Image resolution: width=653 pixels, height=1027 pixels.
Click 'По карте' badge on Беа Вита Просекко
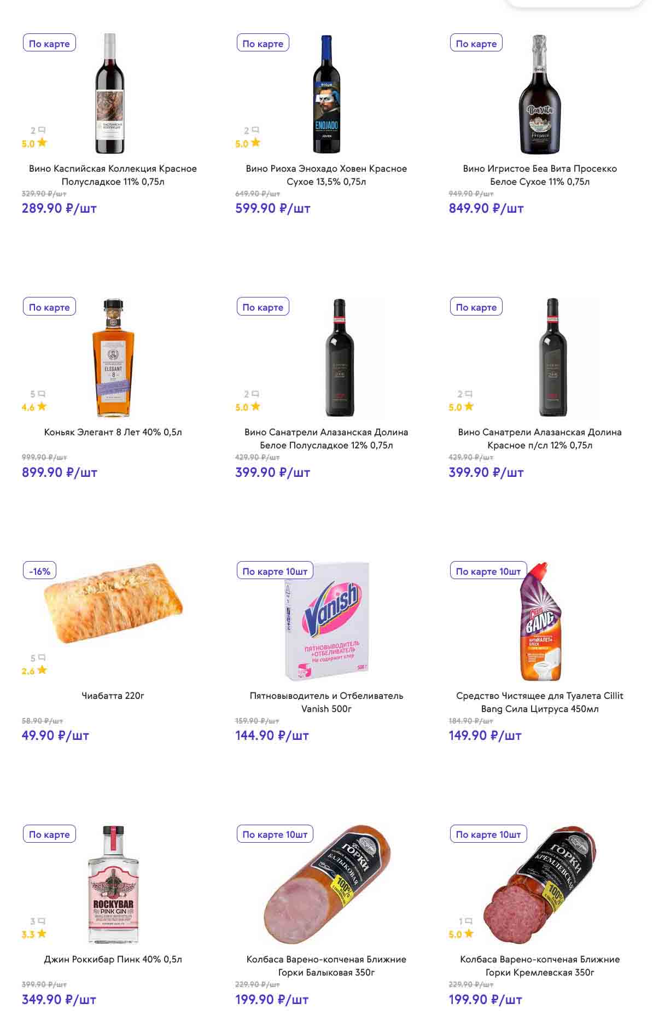(476, 43)
